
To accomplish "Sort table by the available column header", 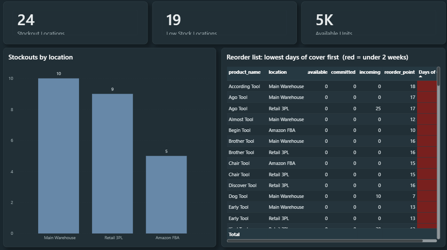I will coord(317,72).
